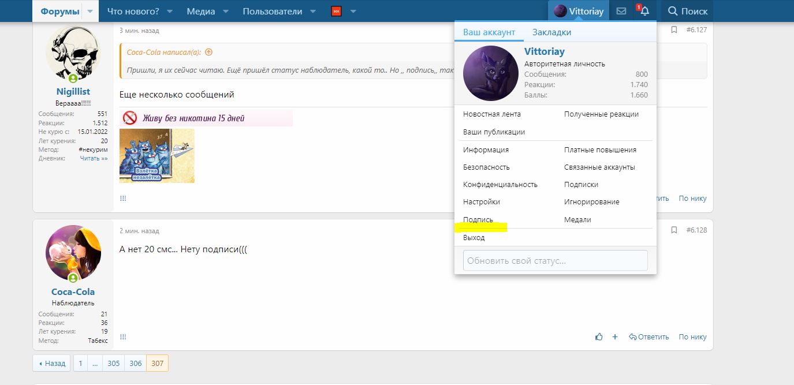
Task: Choose Выход to log out
Action: pyautogui.click(x=474, y=238)
